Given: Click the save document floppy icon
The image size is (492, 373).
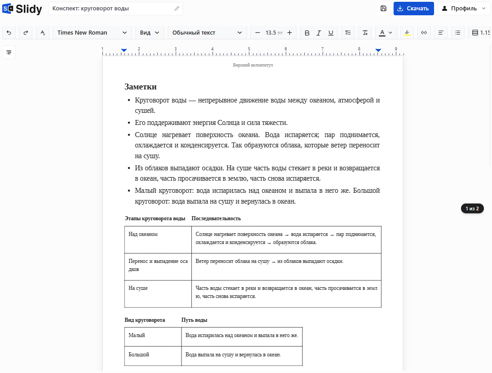Looking at the screenshot, I should click(x=383, y=9).
